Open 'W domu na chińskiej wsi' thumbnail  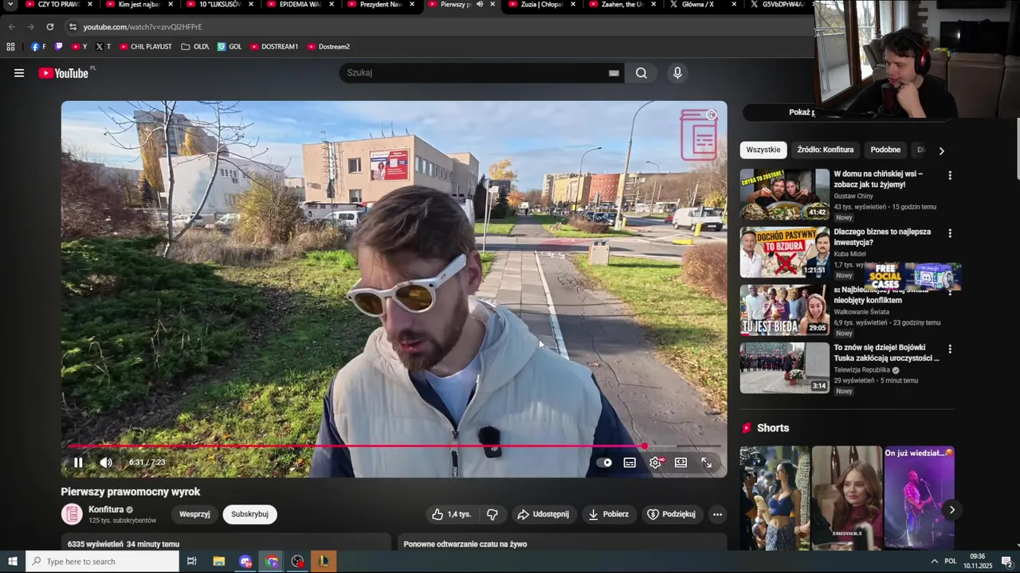784,194
